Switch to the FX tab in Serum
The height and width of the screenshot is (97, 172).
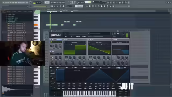coord(72,36)
